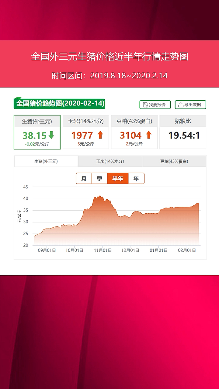Image resolution: width=219 pixels, height=389 pixels.
Task: Click the orange up arrow beside 1977
Action: [100, 135]
